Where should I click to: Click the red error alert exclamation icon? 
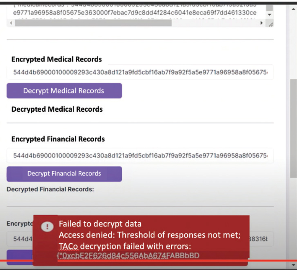tap(48, 227)
